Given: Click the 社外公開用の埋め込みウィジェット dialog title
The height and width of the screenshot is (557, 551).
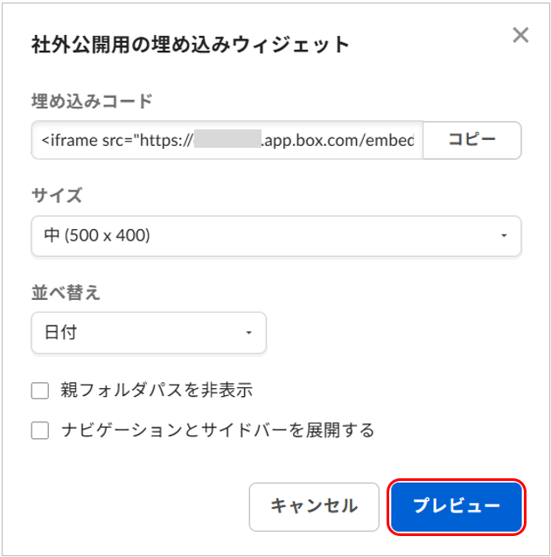Looking at the screenshot, I should pyautogui.click(x=190, y=45).
